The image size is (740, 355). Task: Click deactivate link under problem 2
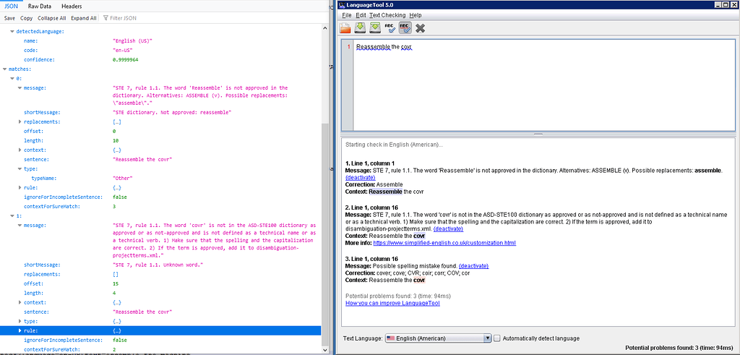click(x=448, y=228)
